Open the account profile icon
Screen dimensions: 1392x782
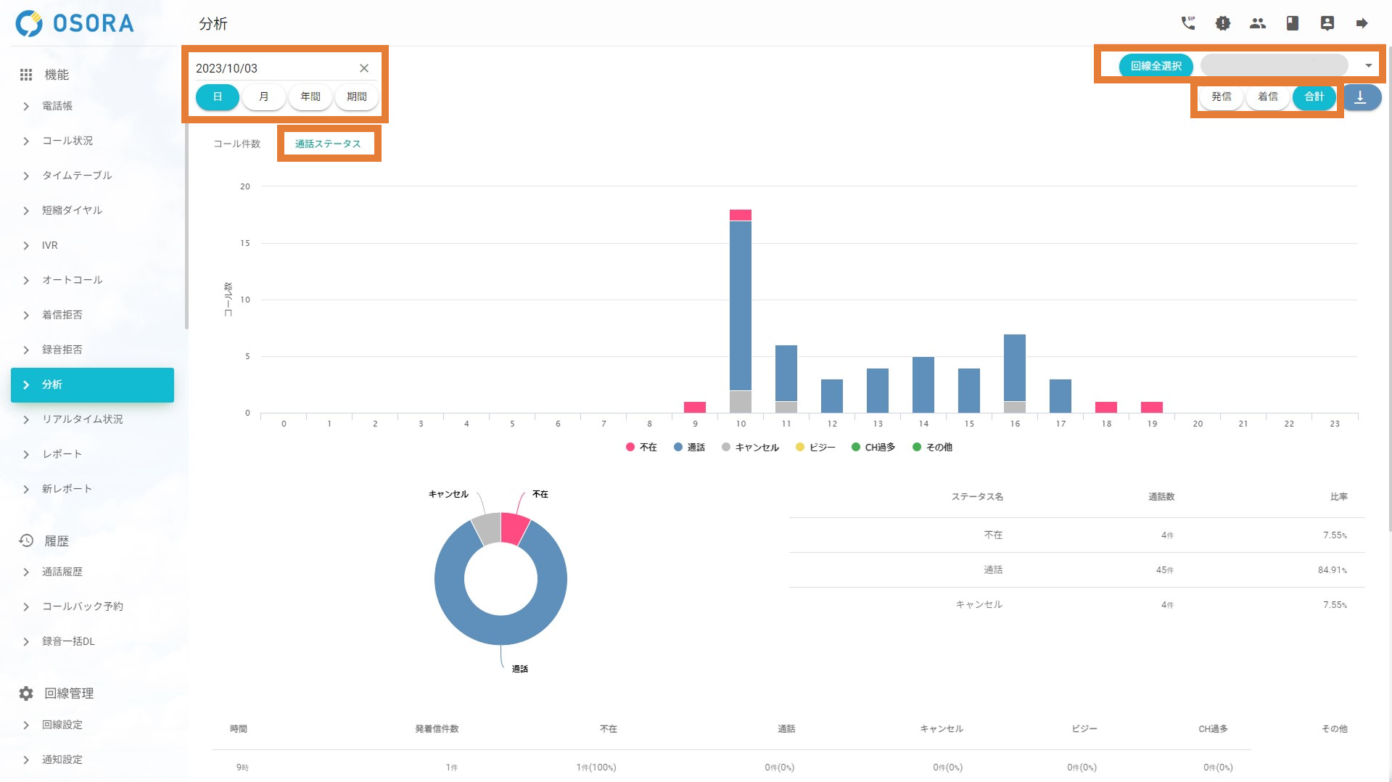click(1327, 23)
